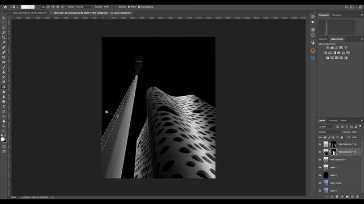The image size is (364, 204).
Task: Select the Gradient tool in the toolbar
Action: coord(4,87)
